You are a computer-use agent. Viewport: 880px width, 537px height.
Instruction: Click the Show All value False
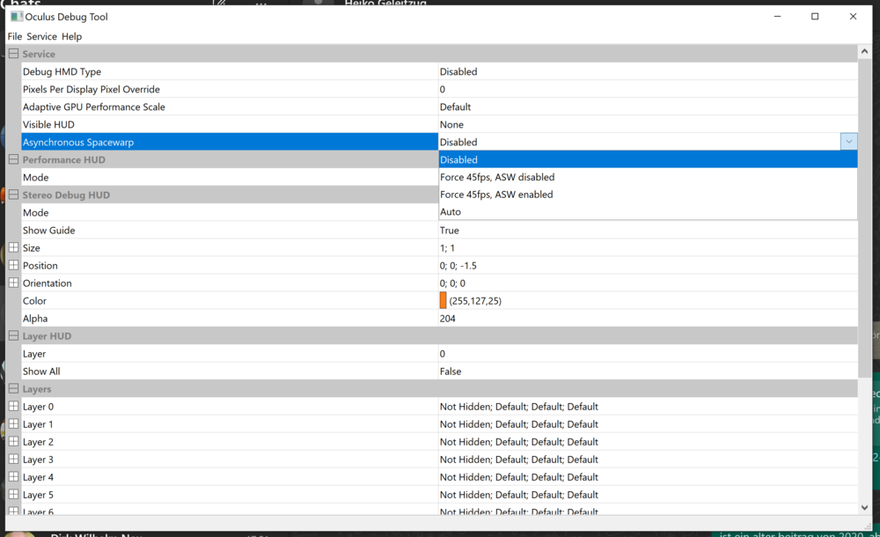[x=451, y=371]
